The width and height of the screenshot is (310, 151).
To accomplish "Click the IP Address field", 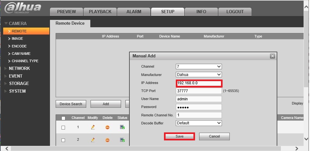I will (199, 83).
